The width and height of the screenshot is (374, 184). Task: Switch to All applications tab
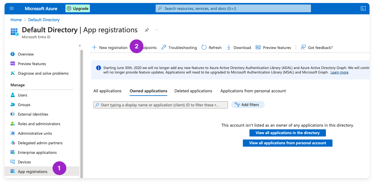pyautogui.click(x=108, y=91)
